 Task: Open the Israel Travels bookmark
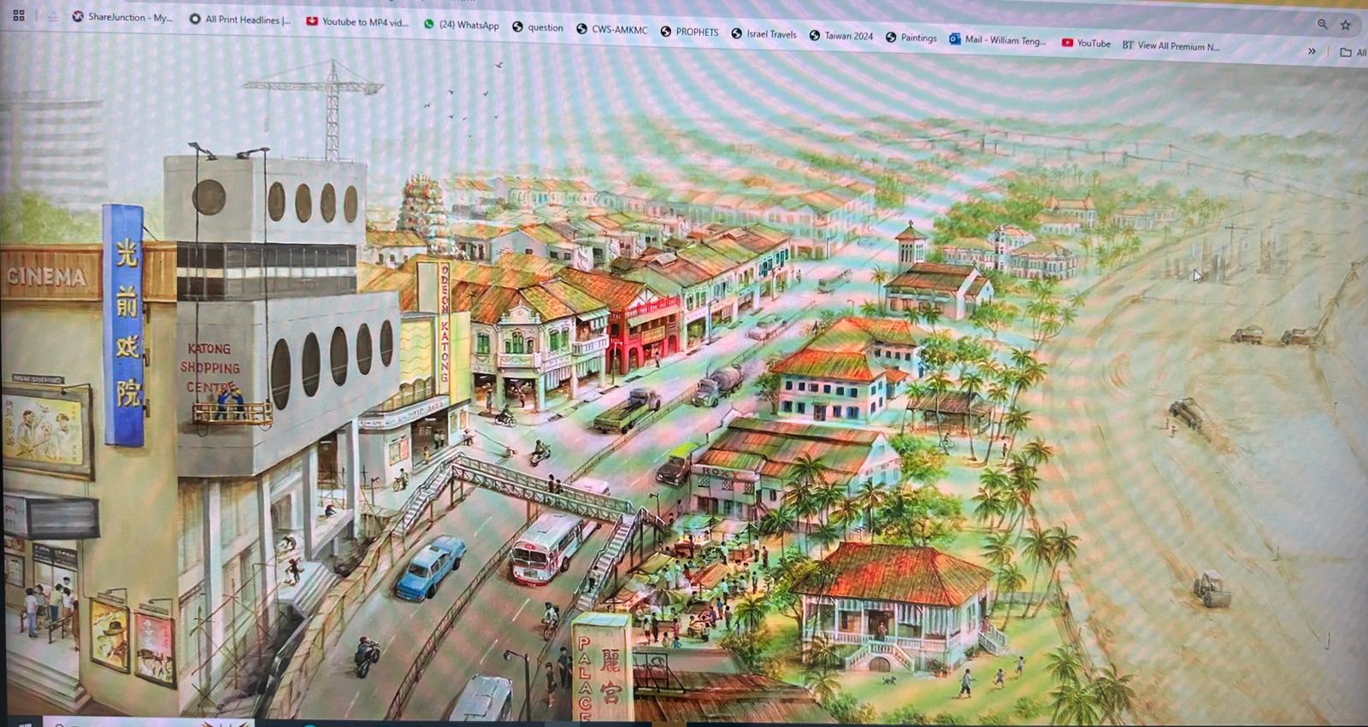point(764,34)
